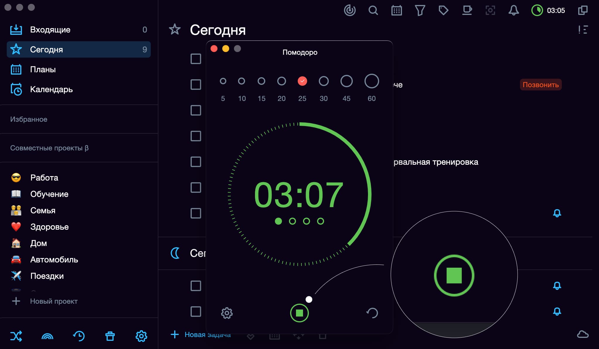
Task: Minimize the Помодоро window with yellow button
Action: click(226, 49)
